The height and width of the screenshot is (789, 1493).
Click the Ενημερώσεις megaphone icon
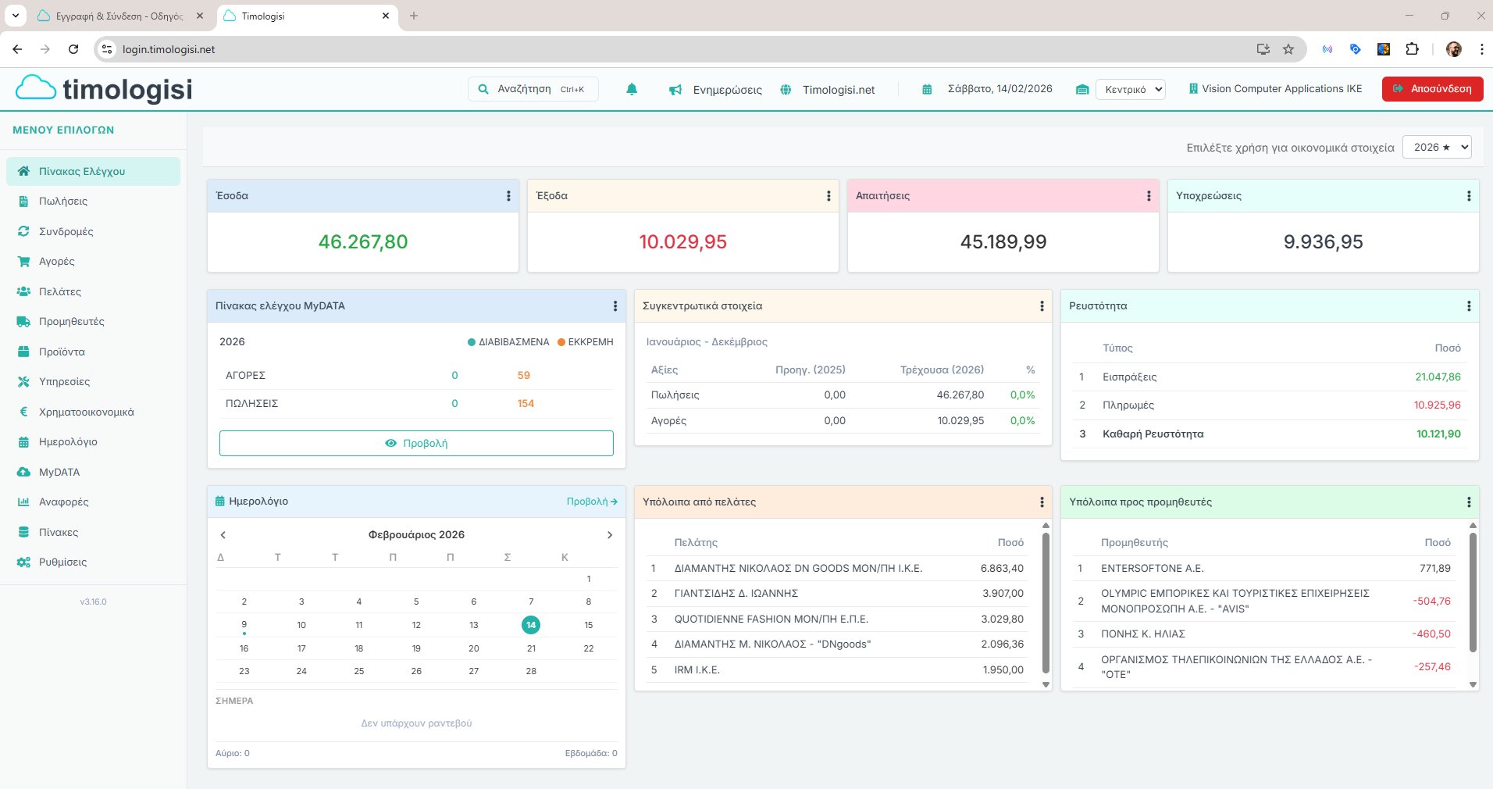[675, 90]
